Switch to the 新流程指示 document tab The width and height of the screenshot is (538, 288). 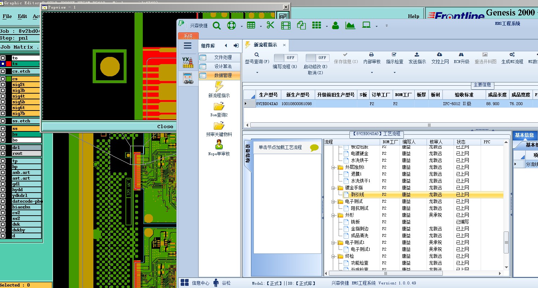click(265, 45)
